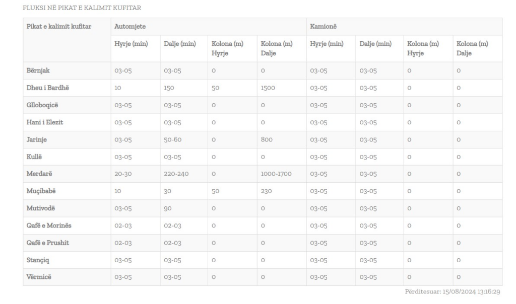The height and width of the screenshot is (304, 516).
Task: Click the 230 exit queue value for Muçibabë
Action: click(x=266, y=191)
